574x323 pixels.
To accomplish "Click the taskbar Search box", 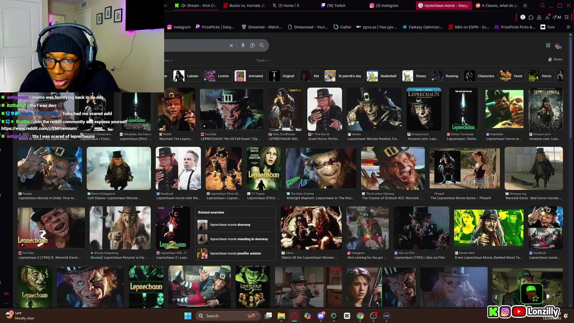I will point(228,316).
